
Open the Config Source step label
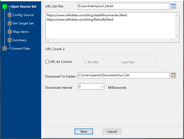[x=23, y=15]
